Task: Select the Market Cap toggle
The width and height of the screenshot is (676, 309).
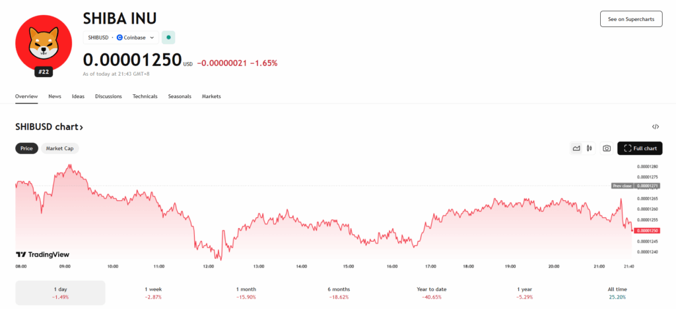Action: coord(60,148)
